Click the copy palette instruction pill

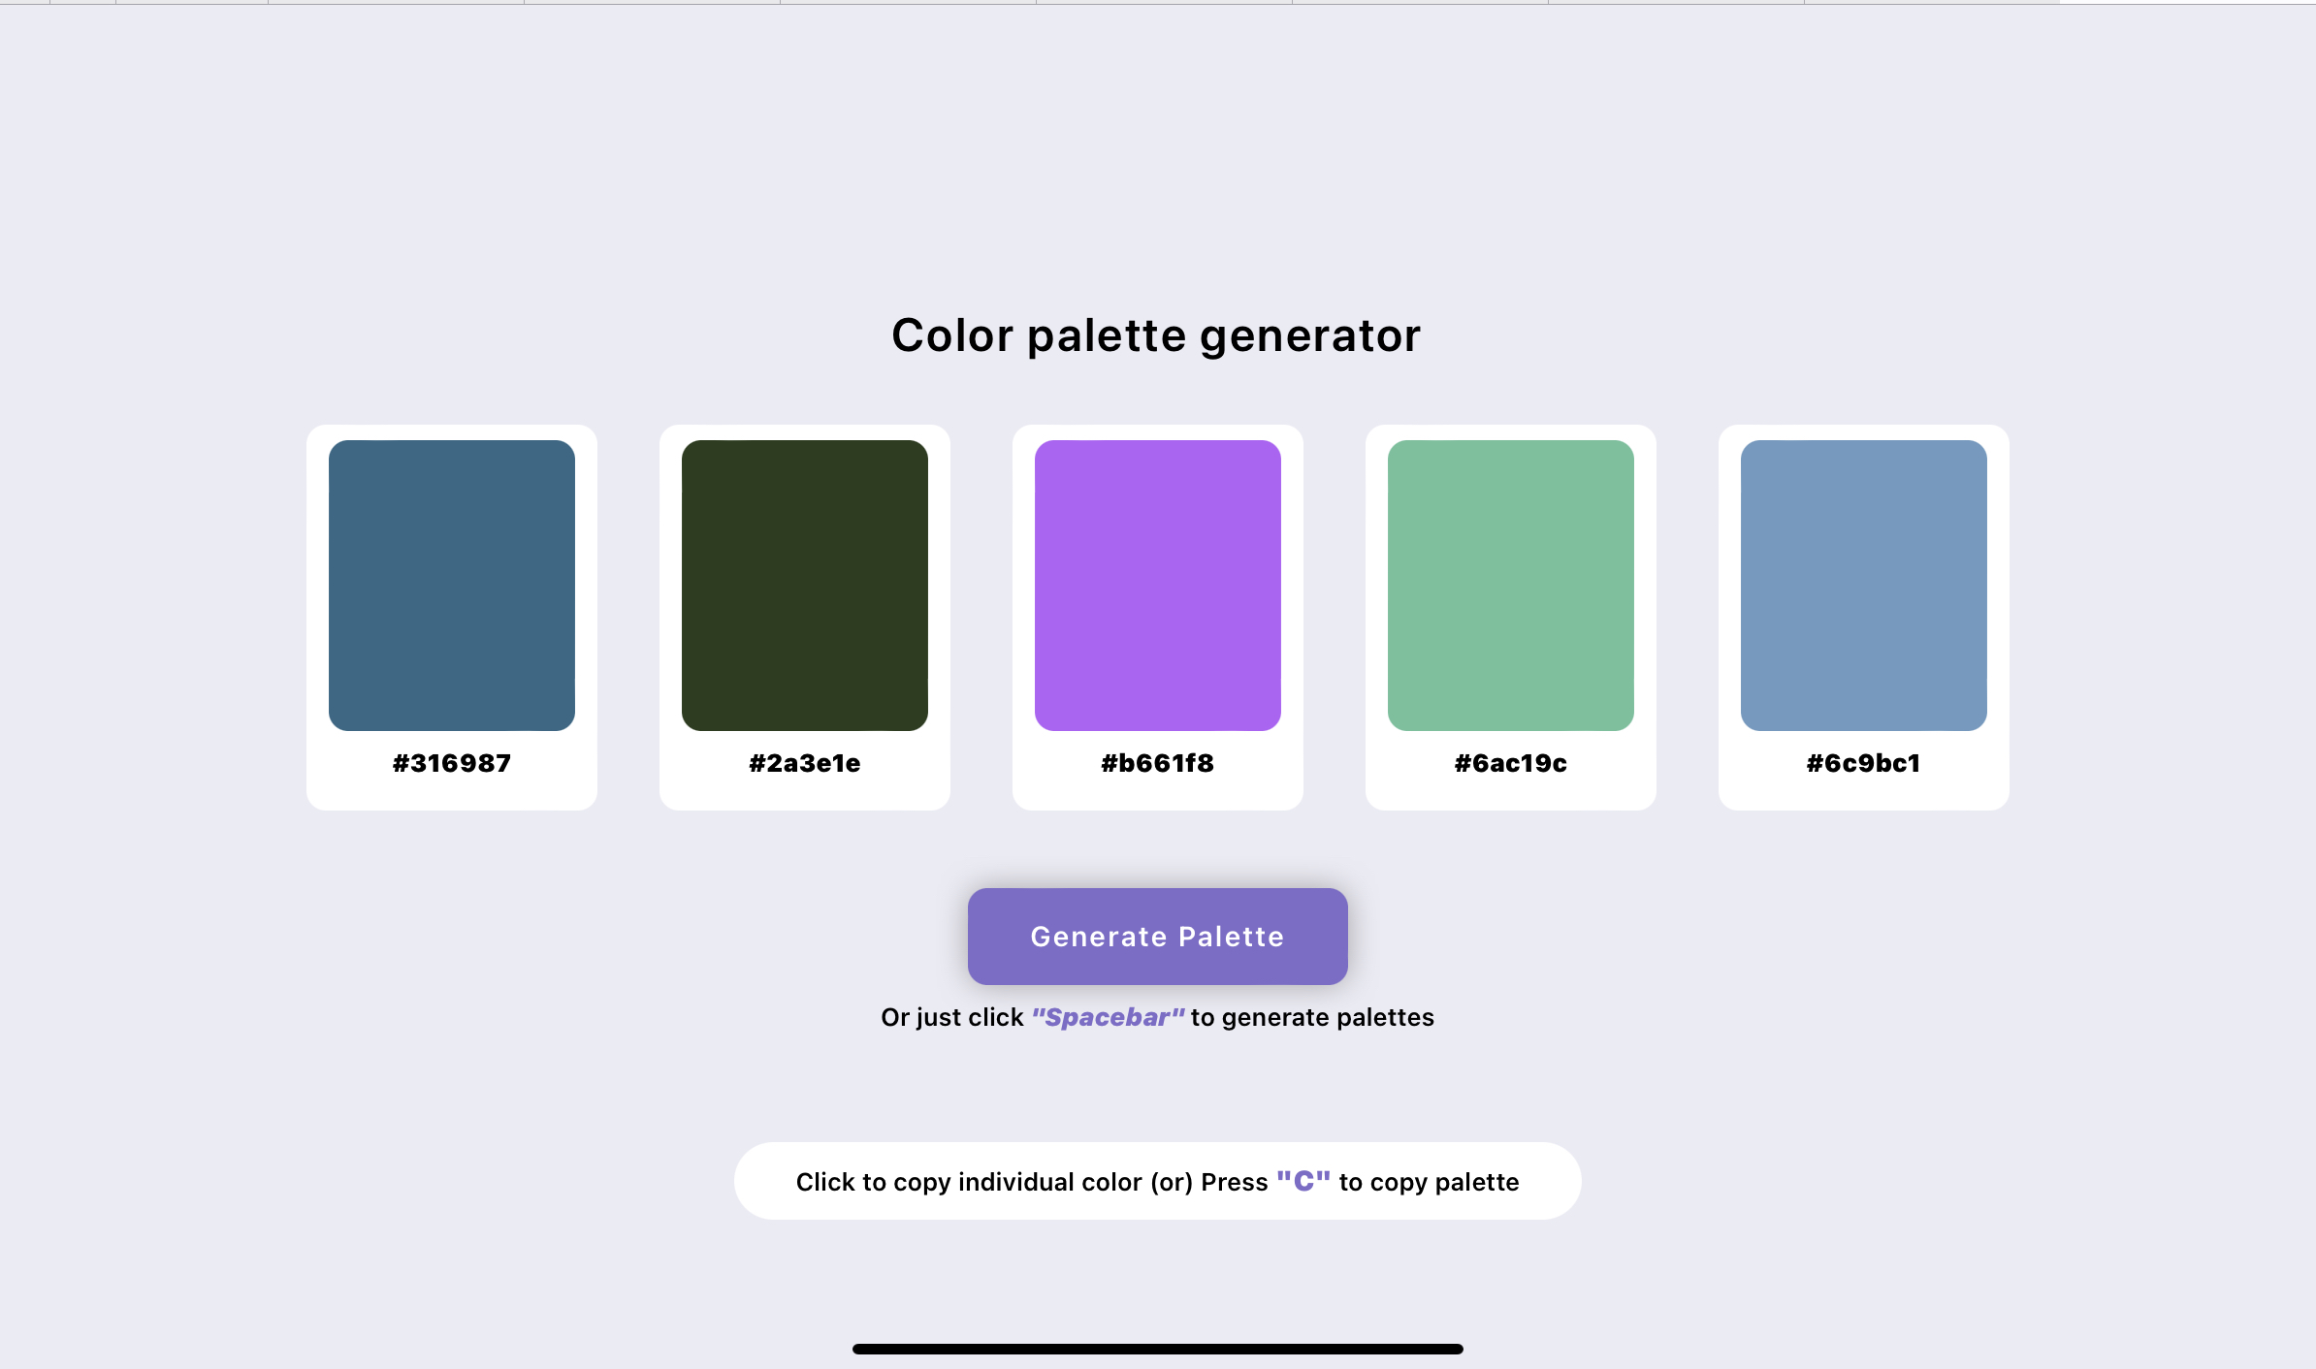pyautogui.click(x=1158, y=1181)
